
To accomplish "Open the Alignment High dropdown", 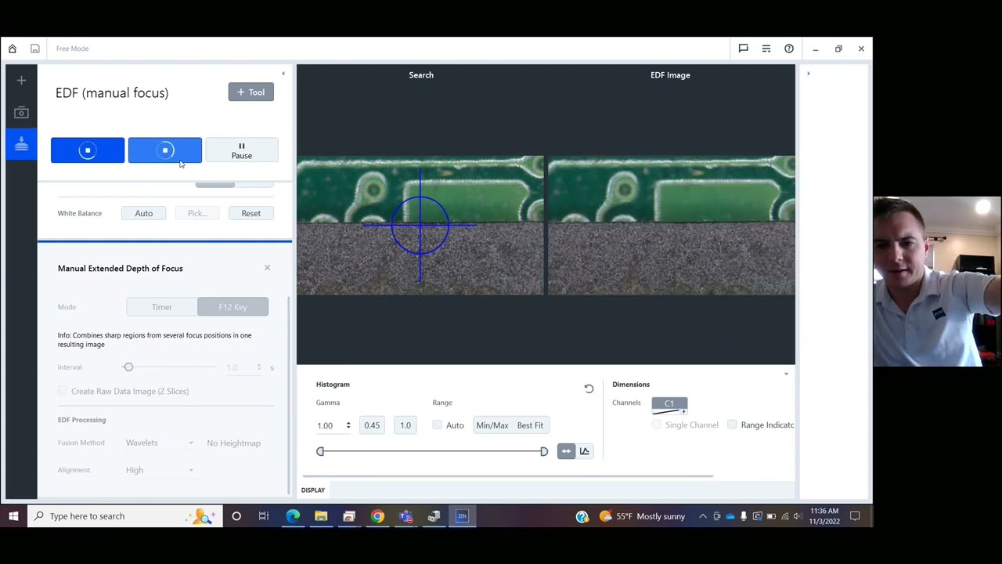I will [160, 470].
